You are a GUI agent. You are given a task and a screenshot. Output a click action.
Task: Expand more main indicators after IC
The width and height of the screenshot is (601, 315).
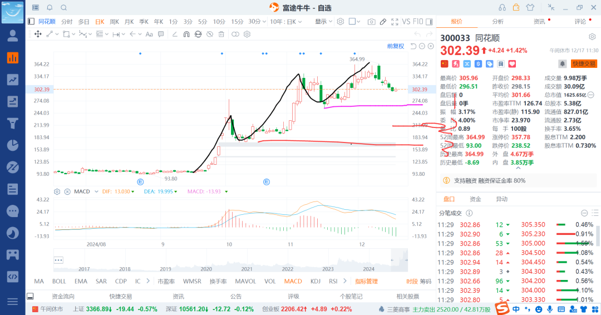tap(148, 281)
